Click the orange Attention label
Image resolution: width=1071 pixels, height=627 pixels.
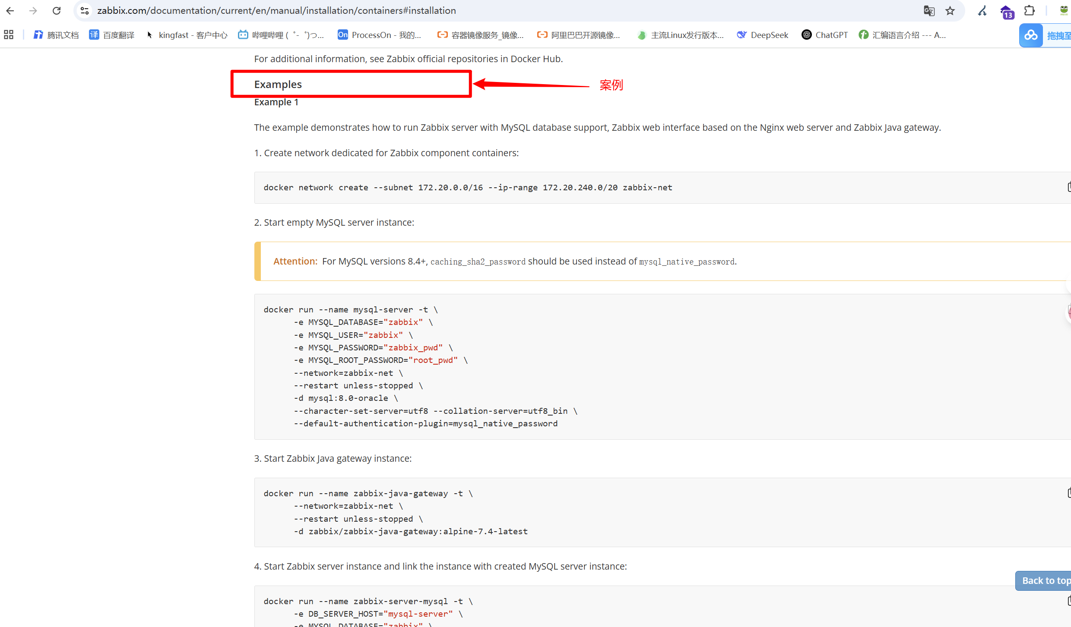coord(295,262)
